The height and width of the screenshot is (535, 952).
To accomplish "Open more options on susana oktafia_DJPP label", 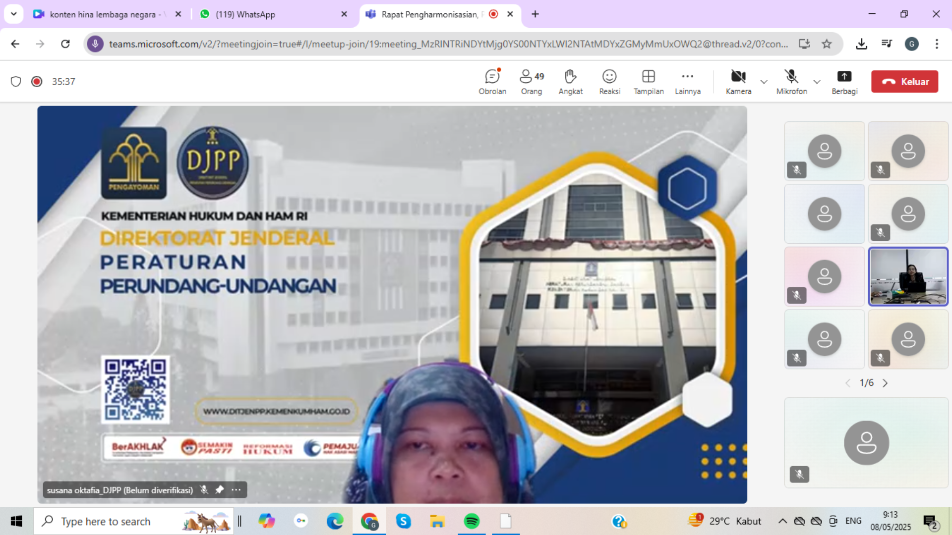I will click(236, 490).
